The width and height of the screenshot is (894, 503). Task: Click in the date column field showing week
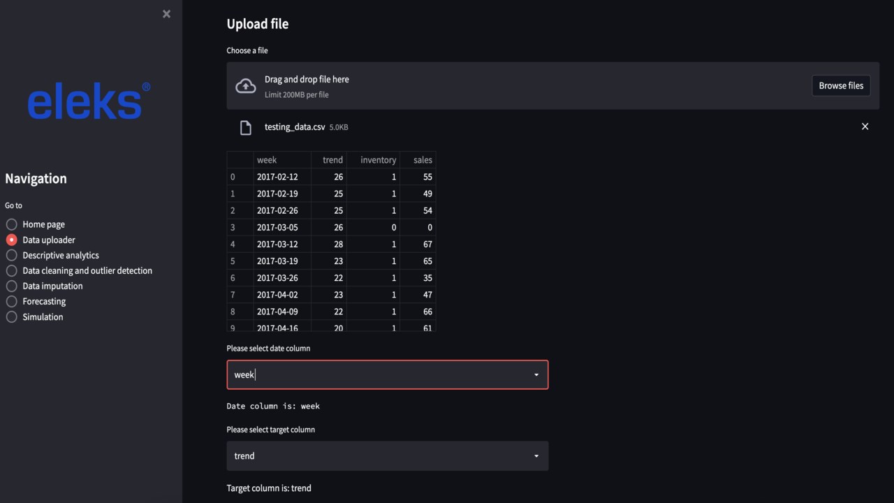coord(377,375)
